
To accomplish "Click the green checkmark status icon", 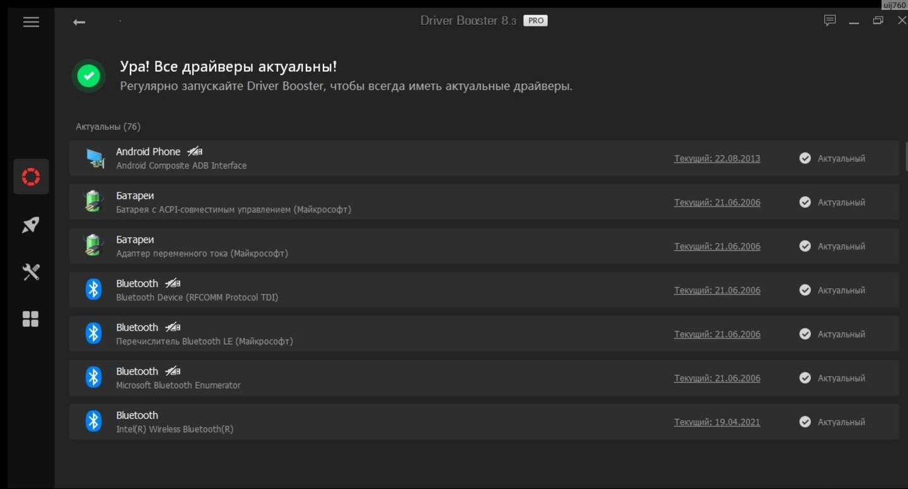I will tap(89, 76).
